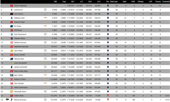Screen dimensions: 170x102
Task: Click Will Power's black tire W icon
Action: 108,30
